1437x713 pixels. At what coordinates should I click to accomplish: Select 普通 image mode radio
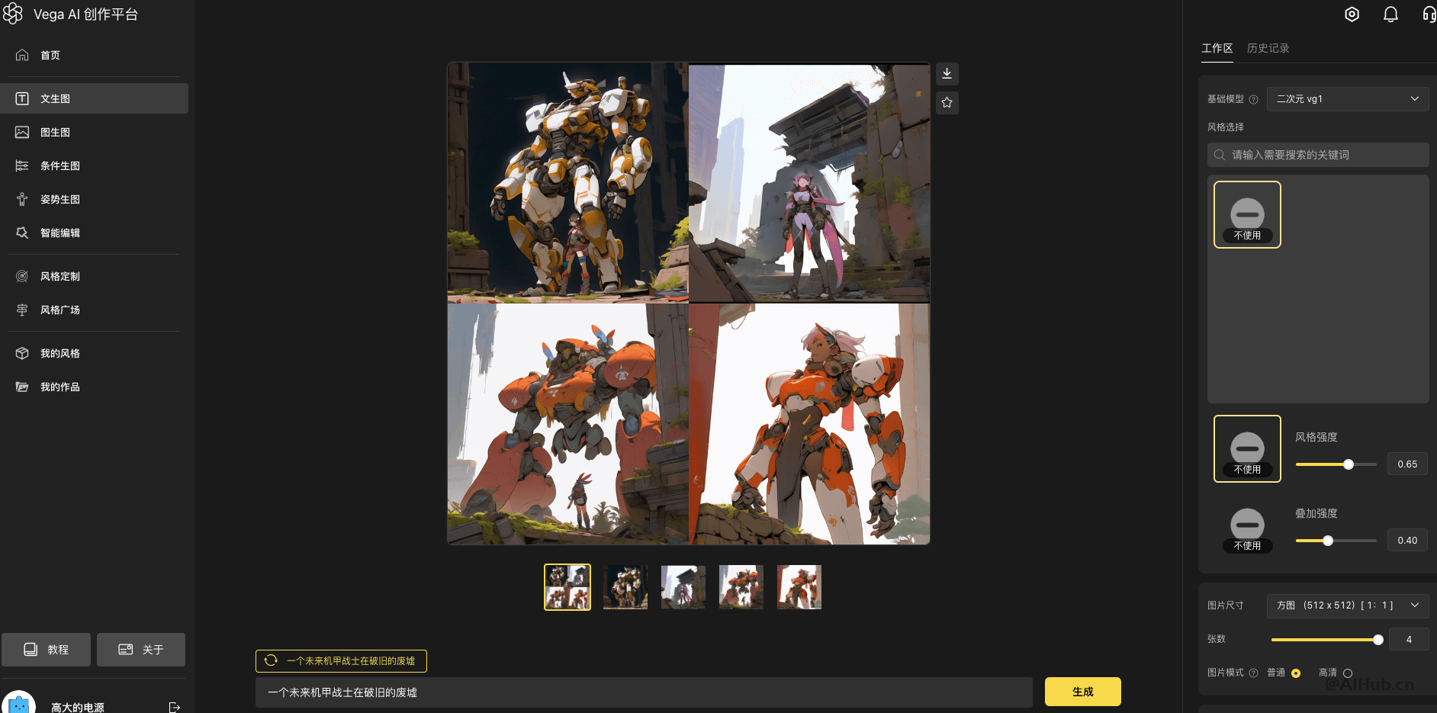(x=1295, y=673)
